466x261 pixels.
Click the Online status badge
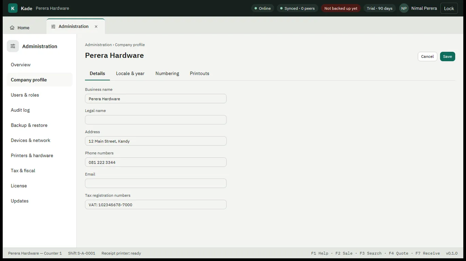pyautogui.click(x=263, y=8)
